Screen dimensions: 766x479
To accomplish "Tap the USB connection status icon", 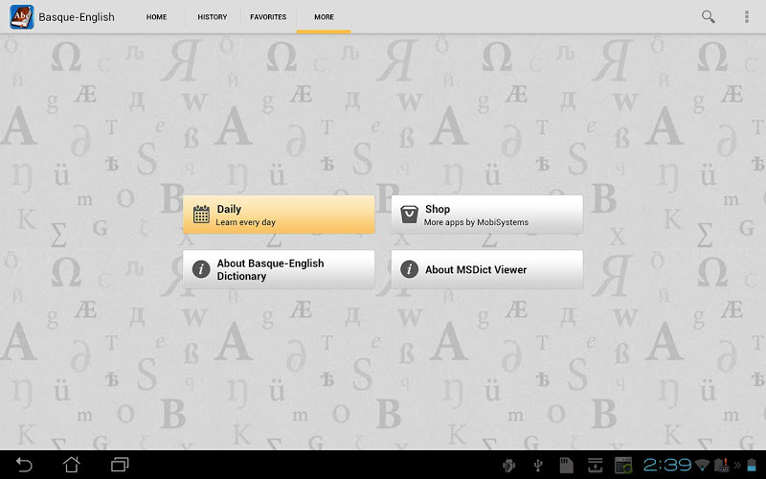I will pos(538,466).
